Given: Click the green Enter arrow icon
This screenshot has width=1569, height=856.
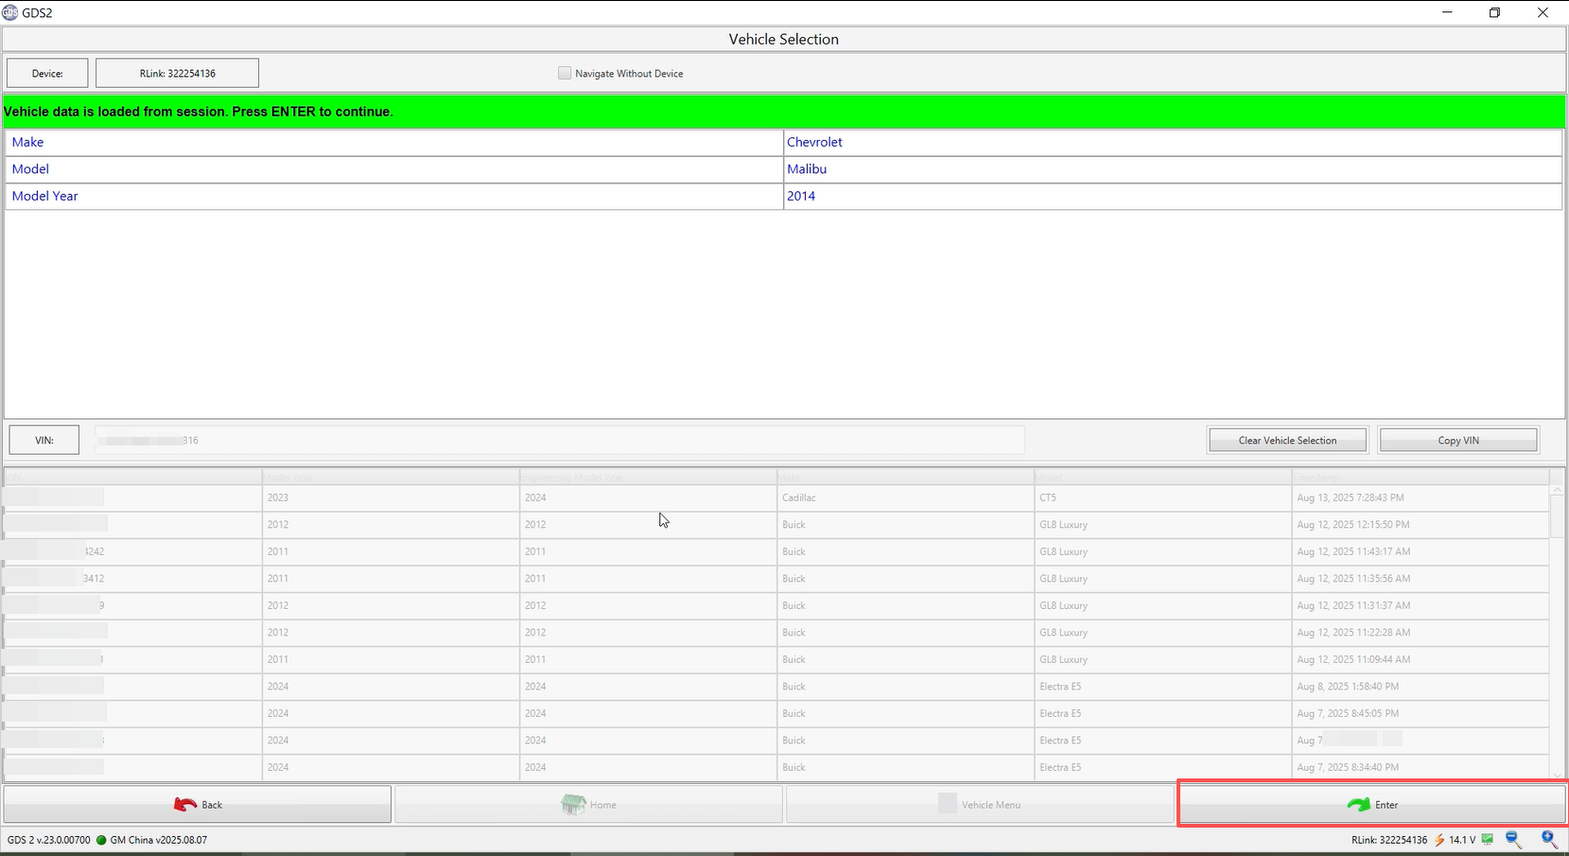Looking at the screenshot, I should coord(1358,805).
